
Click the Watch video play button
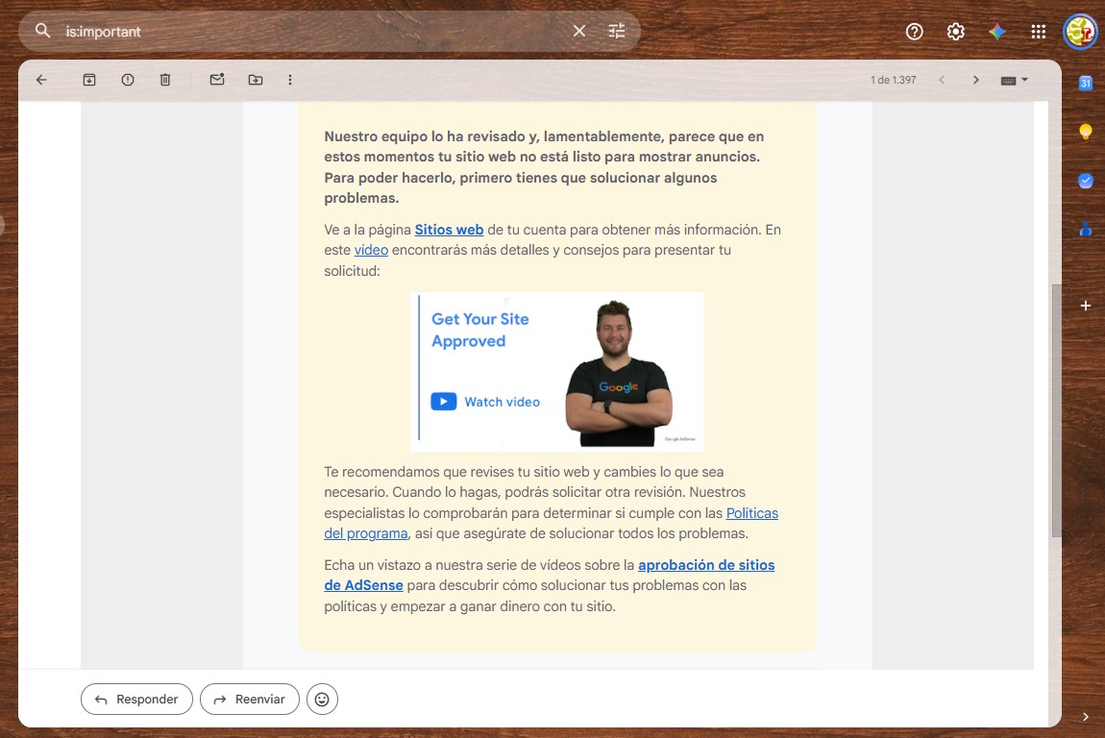tap(443, 402)
